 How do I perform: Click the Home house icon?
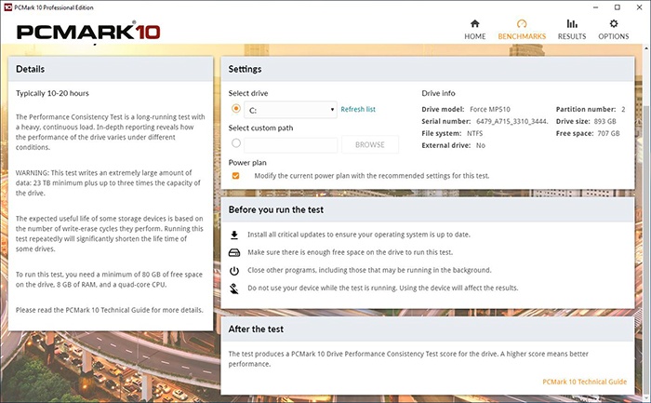(474, 23)
